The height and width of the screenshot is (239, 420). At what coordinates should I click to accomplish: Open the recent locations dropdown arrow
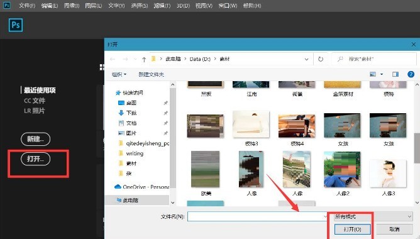(135, 59)
